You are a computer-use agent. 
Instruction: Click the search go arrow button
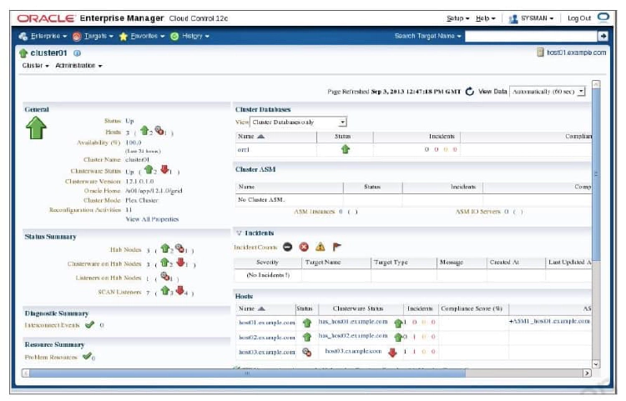pyautogui.click(x=603, y=37)
